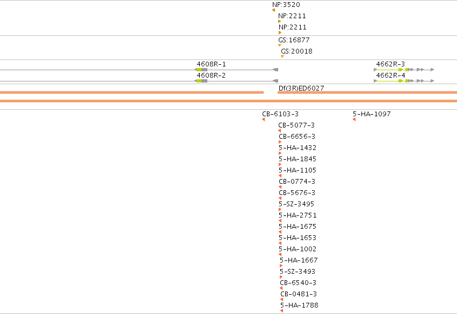Click the red triangle under CB-5077-3

click(x=279, y=131)
